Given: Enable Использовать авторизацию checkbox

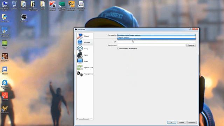Looking at the screenshot, I should pyautogui.click(x=118, y=48).
